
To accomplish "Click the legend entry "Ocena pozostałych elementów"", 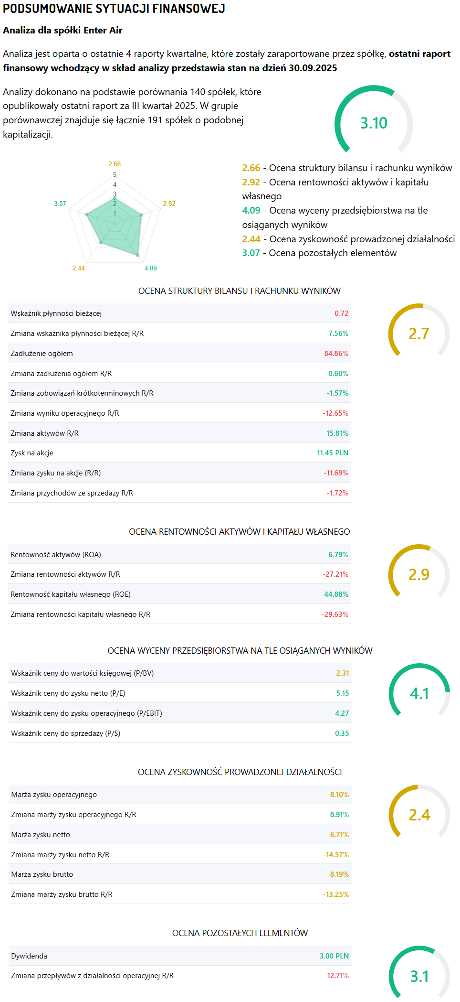I will (x=333, y=253).
